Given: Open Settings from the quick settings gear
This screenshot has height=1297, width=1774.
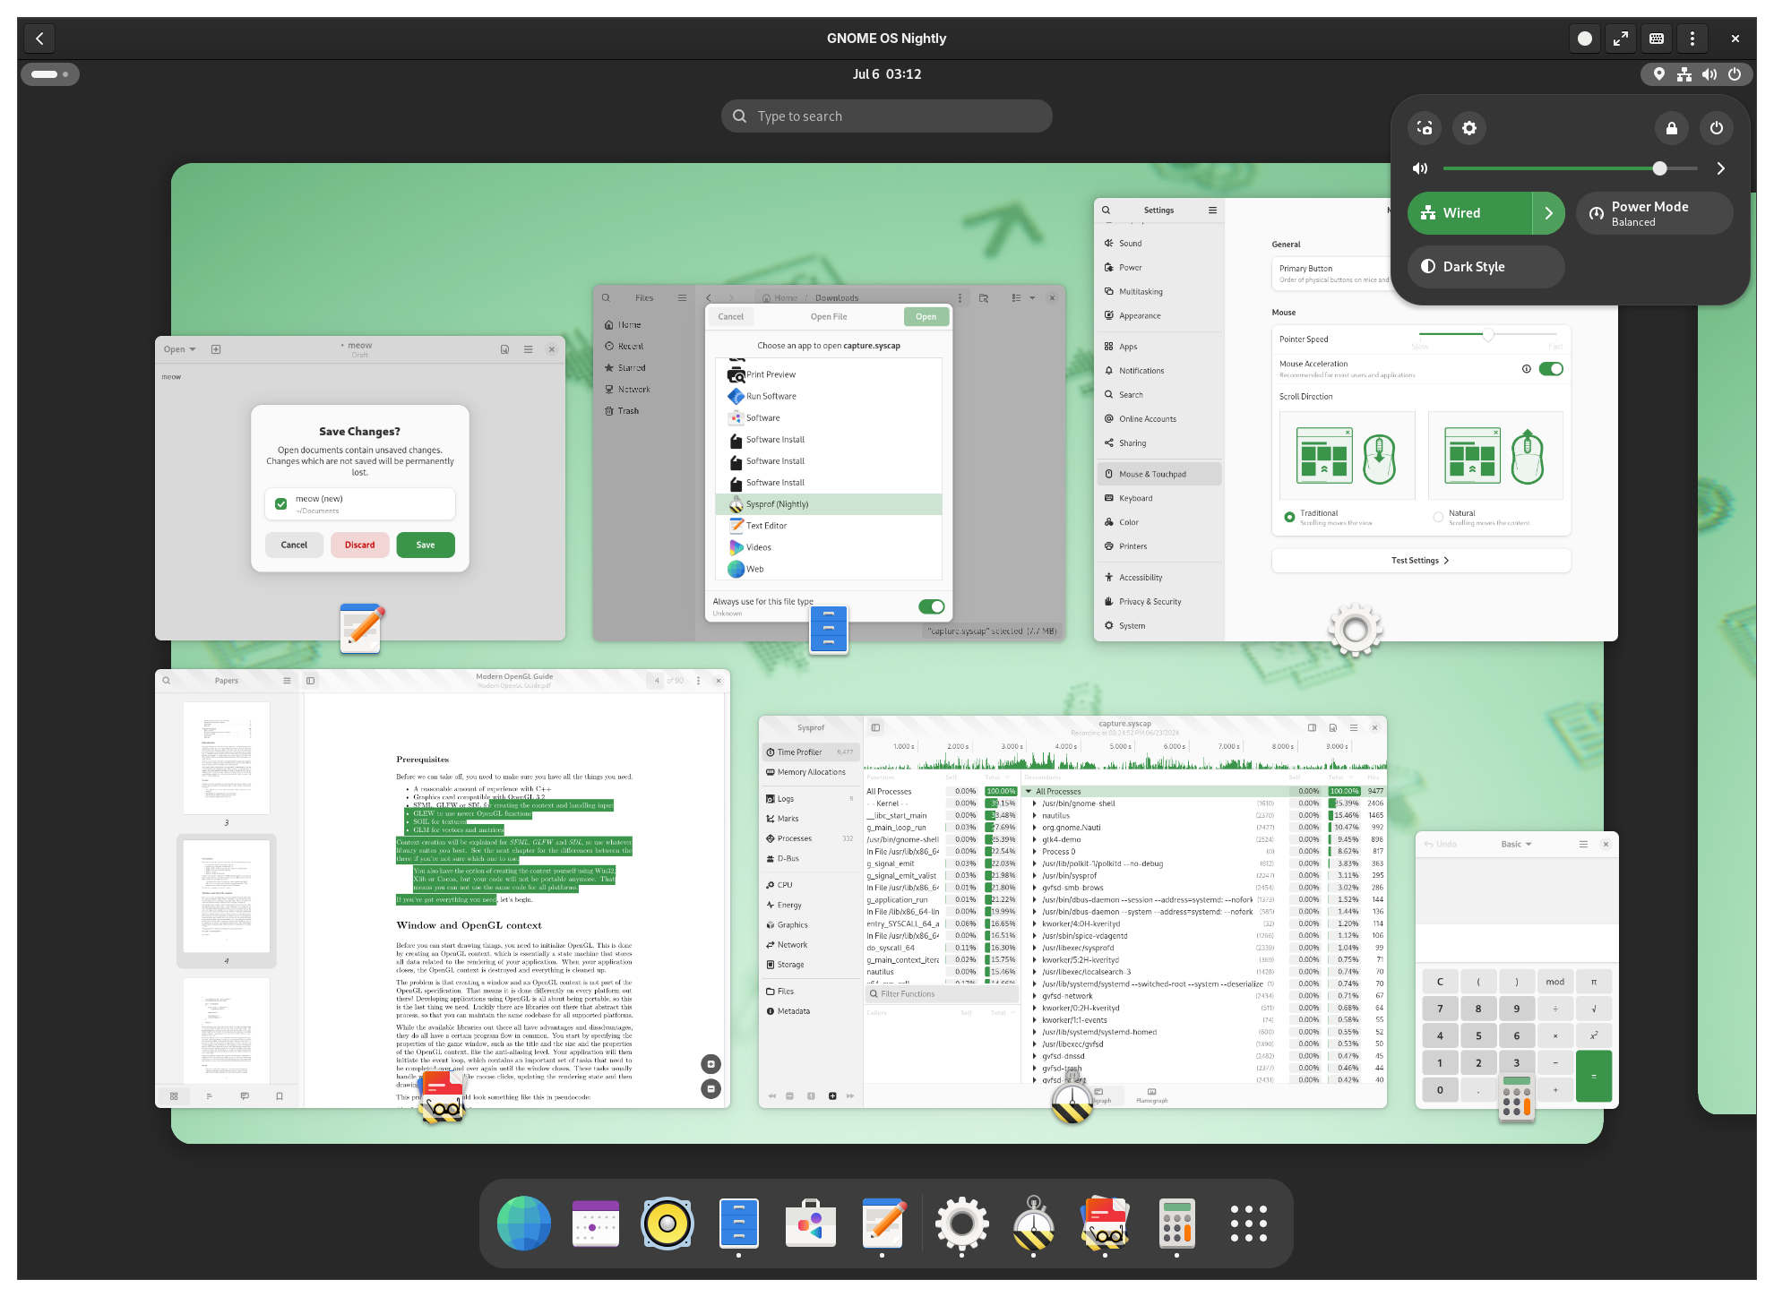Looking at the screenshot, I should point(1468,128).
